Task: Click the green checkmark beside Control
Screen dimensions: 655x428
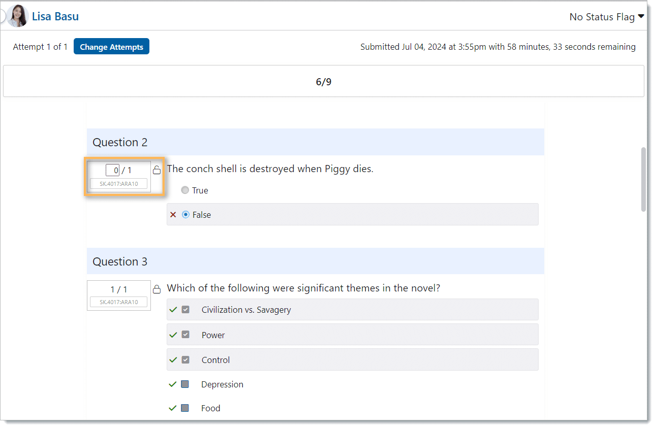Action: [x=173, y=360]
